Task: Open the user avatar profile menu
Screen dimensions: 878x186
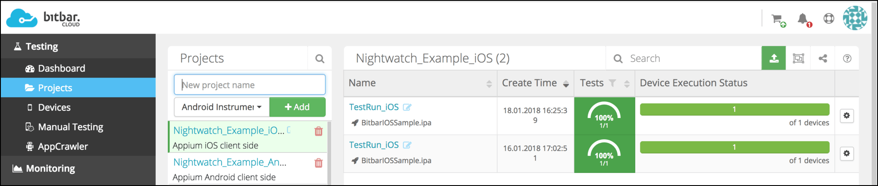Action: click(x=855, y=18)
